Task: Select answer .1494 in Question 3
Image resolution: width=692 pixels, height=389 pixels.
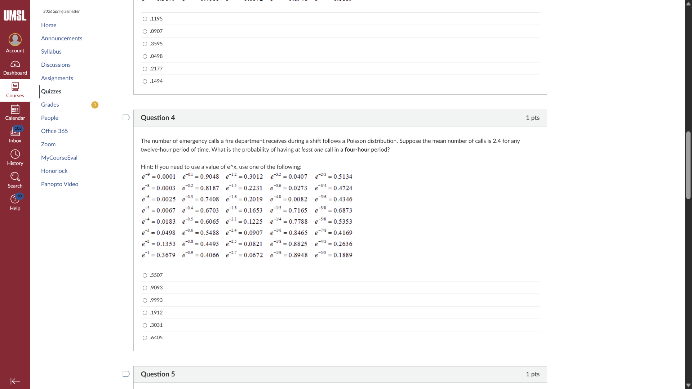Action: tap(145, 81)
